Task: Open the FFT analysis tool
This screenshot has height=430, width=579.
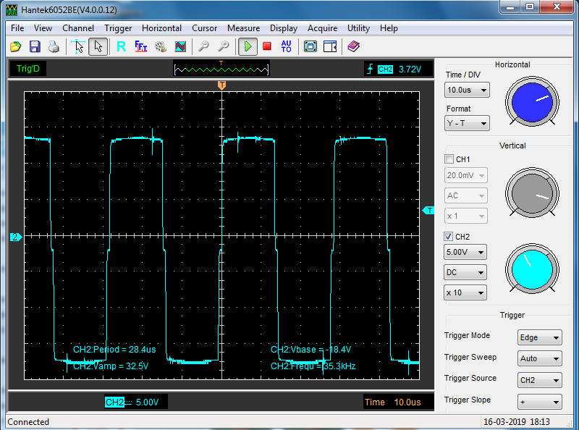Action: point(140,46)
